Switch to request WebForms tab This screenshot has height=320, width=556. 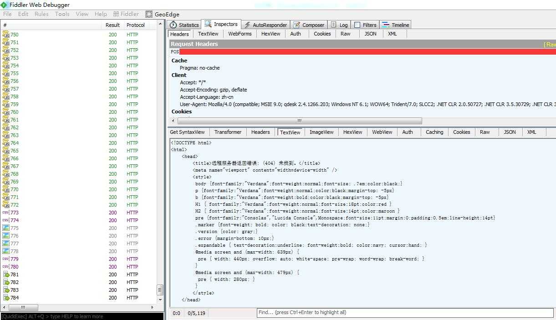click(x=240, y=34)
